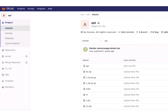
Task: Open the 'Delete netcoreapp-latest.tar' commit link
Action: tap(105, 48)
